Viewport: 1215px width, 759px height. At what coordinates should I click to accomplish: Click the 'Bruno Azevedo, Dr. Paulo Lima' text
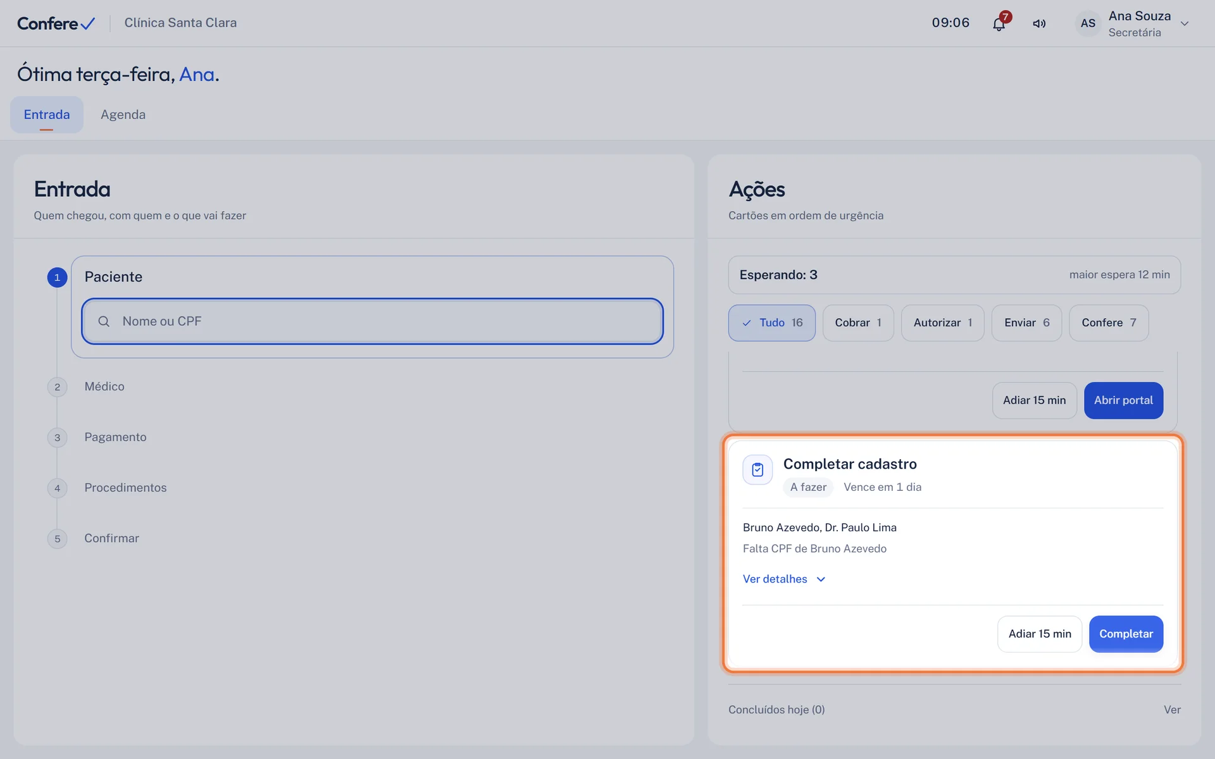(819, 528)
